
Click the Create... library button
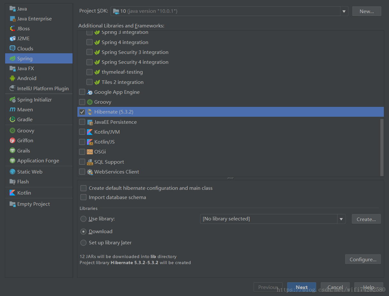[x=366, y=219]
